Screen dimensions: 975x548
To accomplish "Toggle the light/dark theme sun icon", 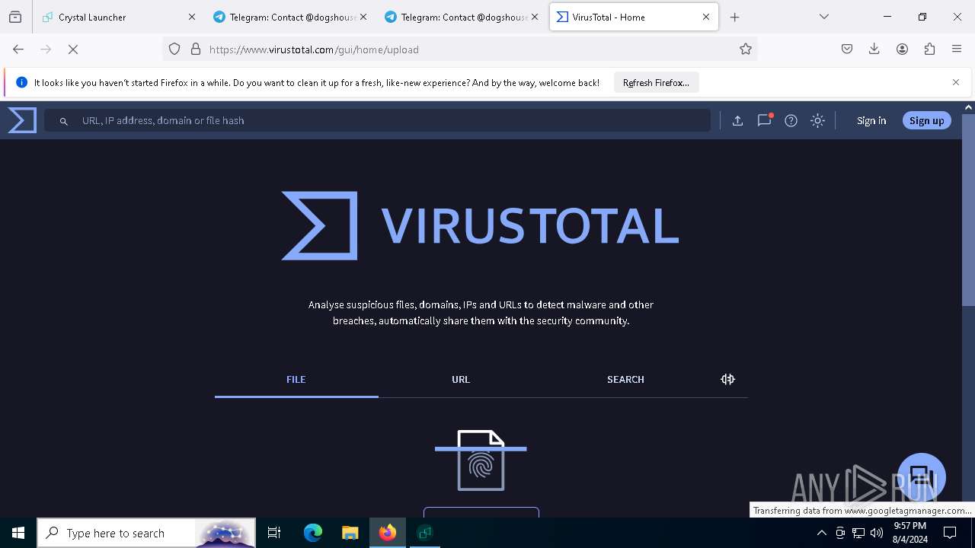I will pyautogui.click(x=817, y=120).
